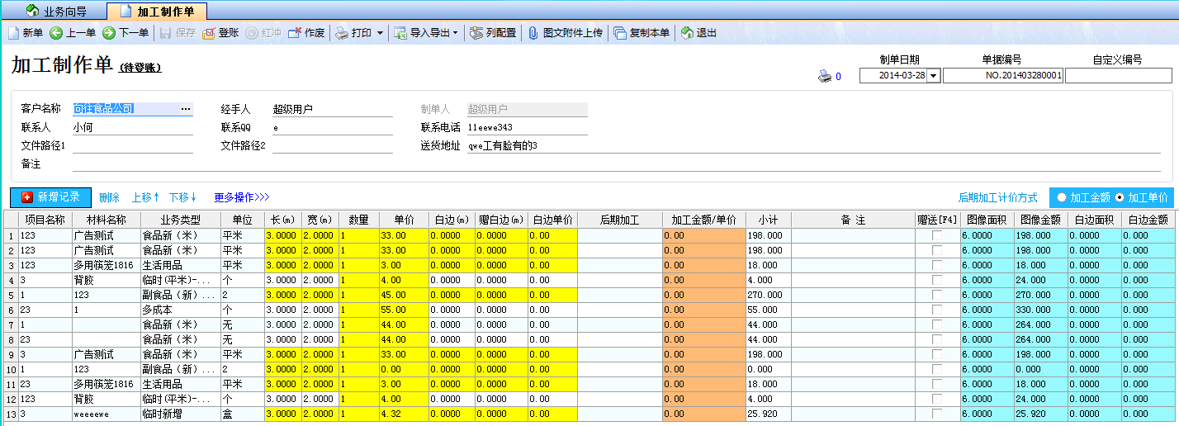Select the 加工制作单 tab

[157, 12]
